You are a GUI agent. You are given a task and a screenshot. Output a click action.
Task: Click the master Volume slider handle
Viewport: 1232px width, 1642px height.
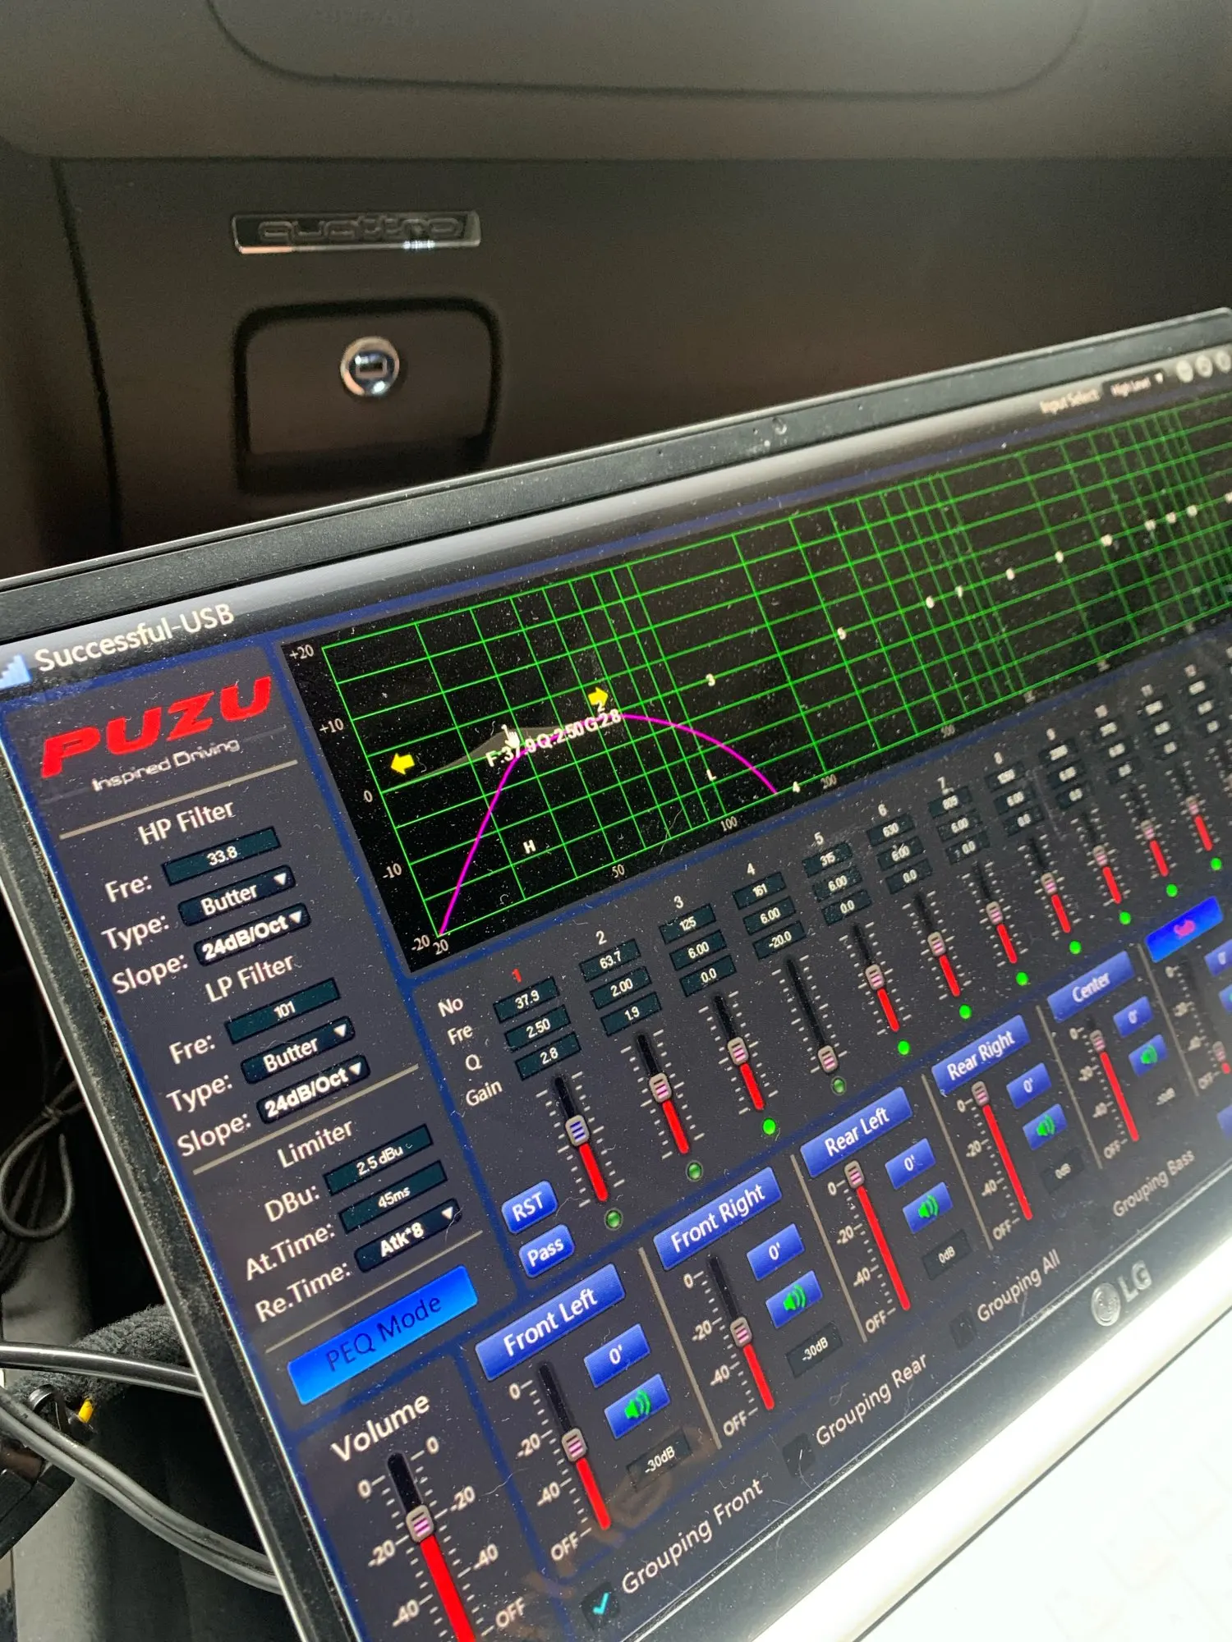[x=421, y=1525]
